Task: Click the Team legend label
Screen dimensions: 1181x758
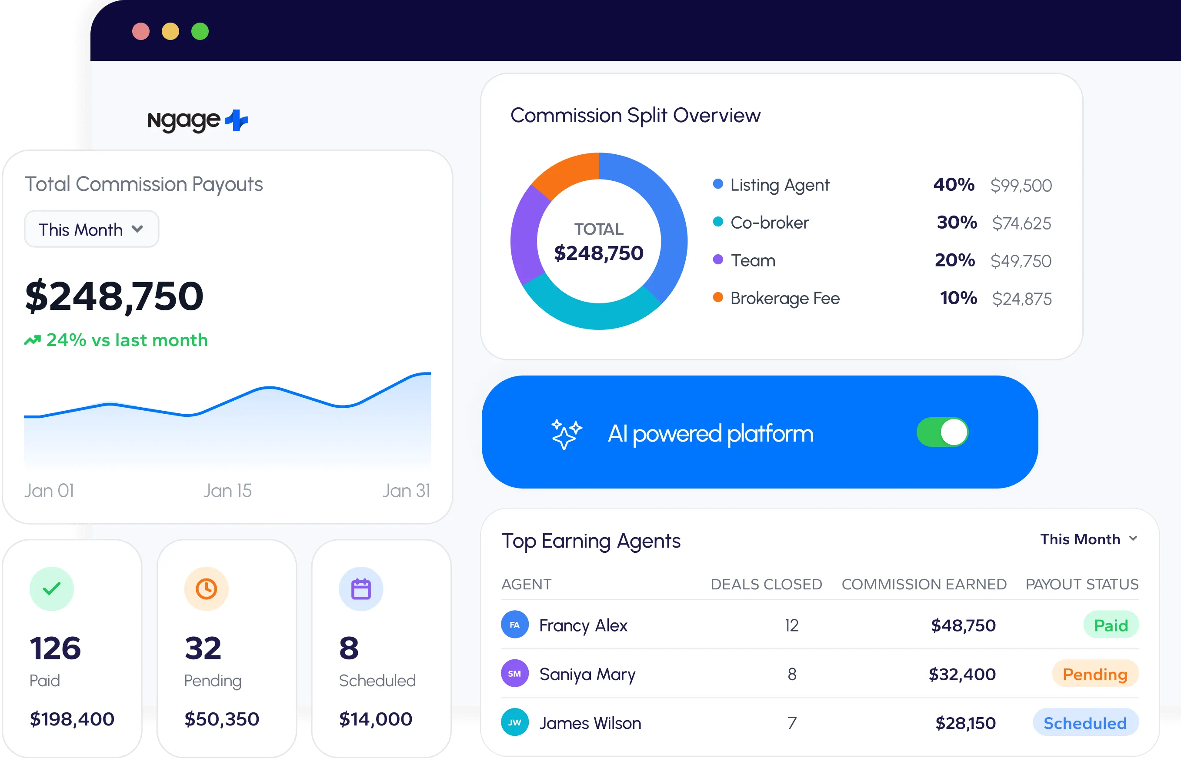Action: [x=753, y=260]
